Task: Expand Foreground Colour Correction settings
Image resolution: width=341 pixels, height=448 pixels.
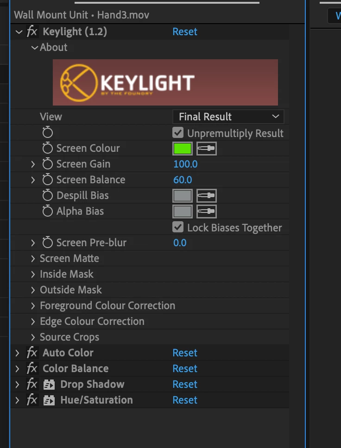Action: pos(33,306)
